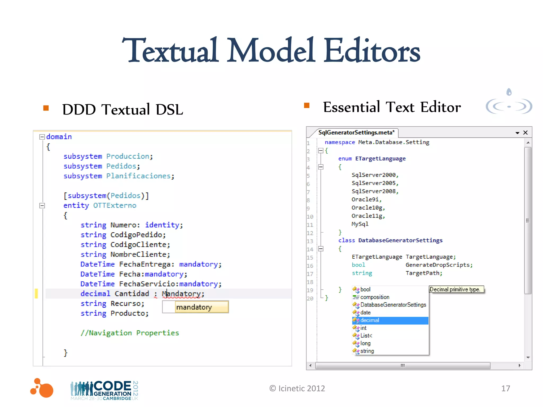Collapse the enum ETargetLanguage fold marker
The image size is (543, 407).
tap(321, 167)
